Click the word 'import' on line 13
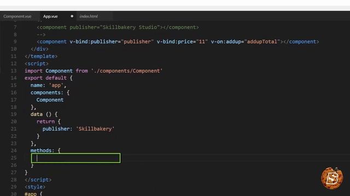This screenshot has width=350, height=196. click(x=33, y=71)
